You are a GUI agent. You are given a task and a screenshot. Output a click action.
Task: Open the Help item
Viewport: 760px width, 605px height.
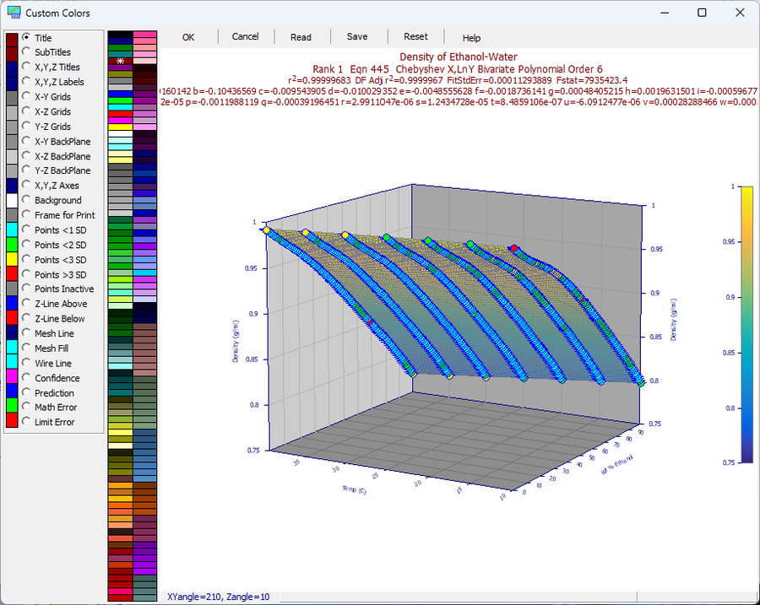(x=471, y=38)
